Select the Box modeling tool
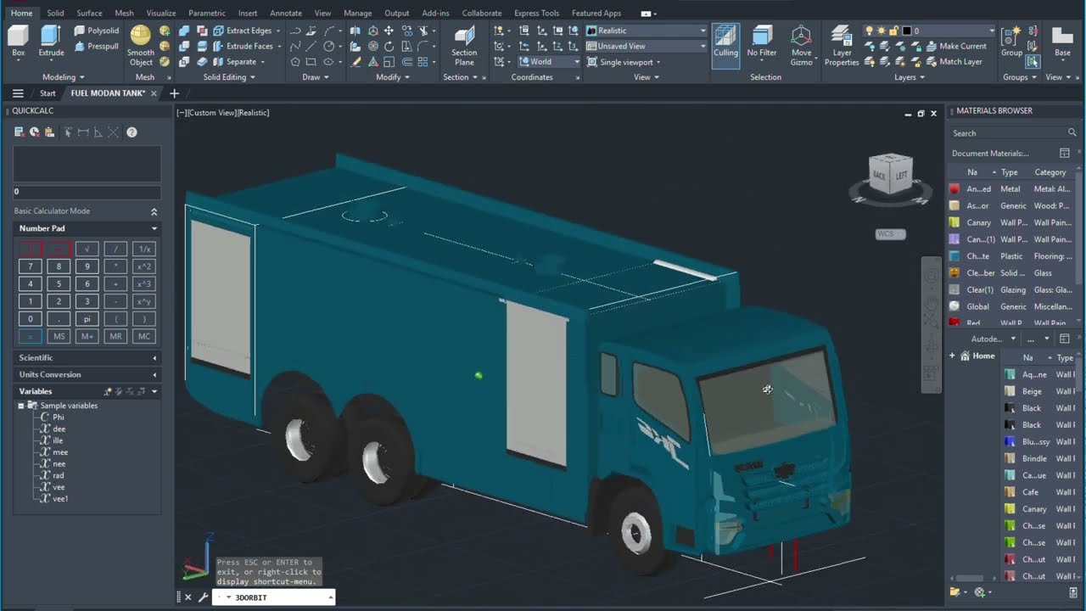Image resolution: width=1086 pixels, height=611 pixels. (x=19, y=41)
